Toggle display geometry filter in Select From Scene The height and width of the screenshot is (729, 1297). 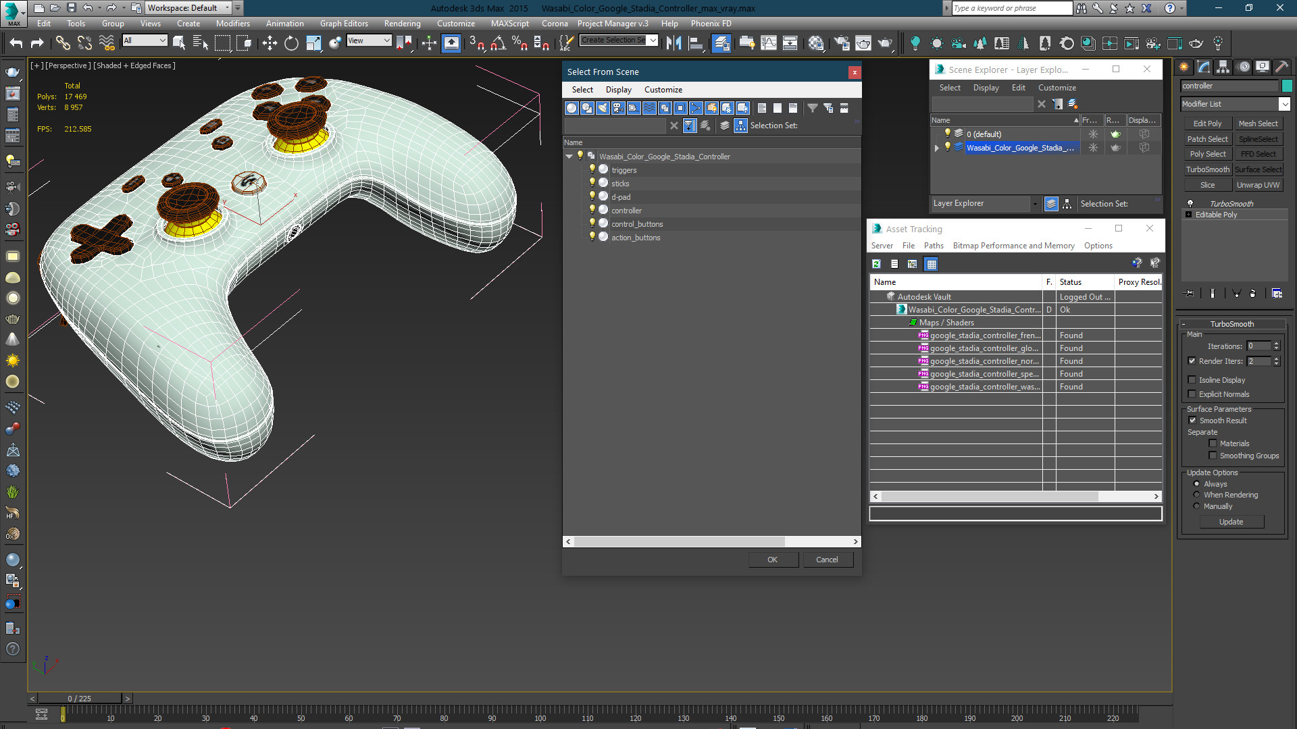571,108
